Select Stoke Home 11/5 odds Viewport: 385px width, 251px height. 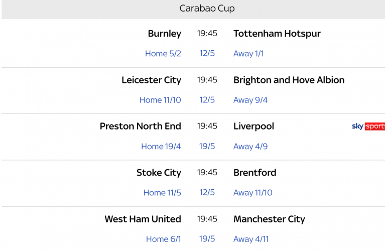click(162, 193)
